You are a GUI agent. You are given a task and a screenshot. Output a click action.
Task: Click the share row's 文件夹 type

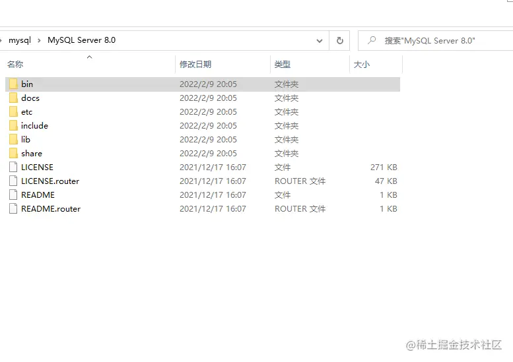(x=287, y=153)
